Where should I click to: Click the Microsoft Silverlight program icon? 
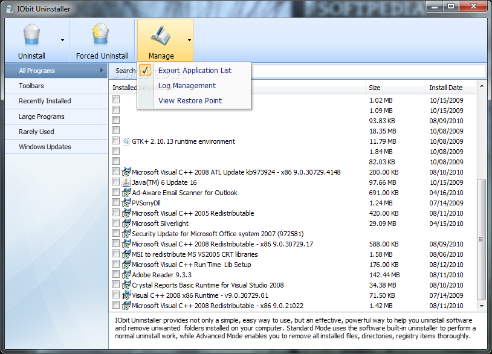(126, 224)
